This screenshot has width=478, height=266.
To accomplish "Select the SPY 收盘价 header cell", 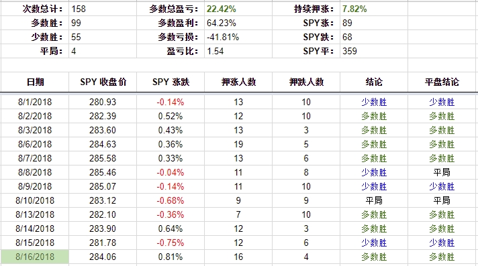I will (103, 82).
